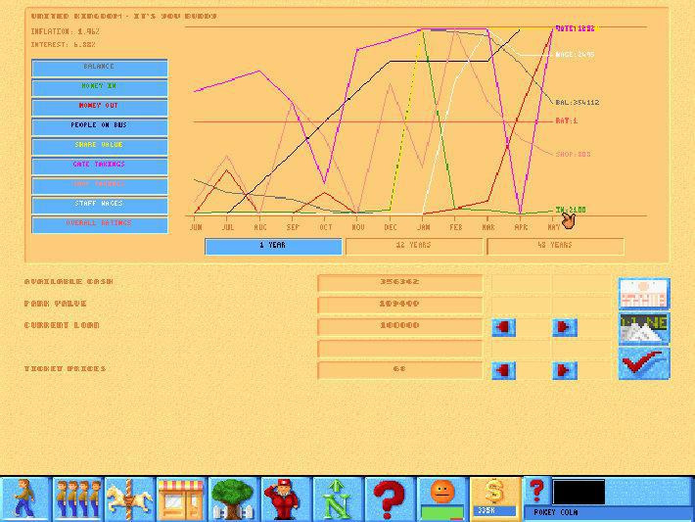
Task: Switch graph to 12 Years view
Action: click(413, 246)
